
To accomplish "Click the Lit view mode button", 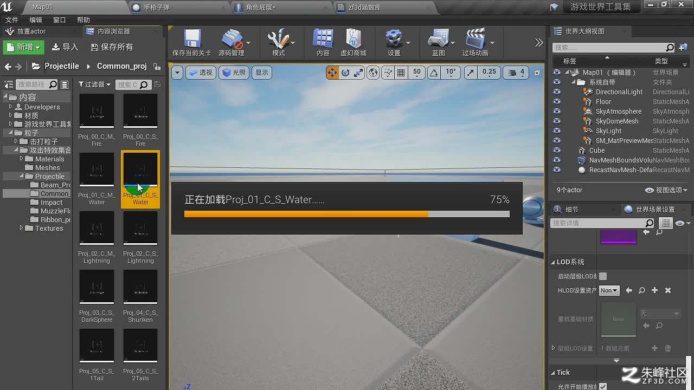I will (234, 73).
